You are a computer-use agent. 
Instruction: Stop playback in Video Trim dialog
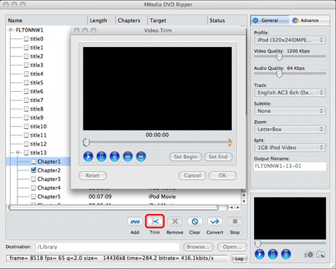[115, 156]
